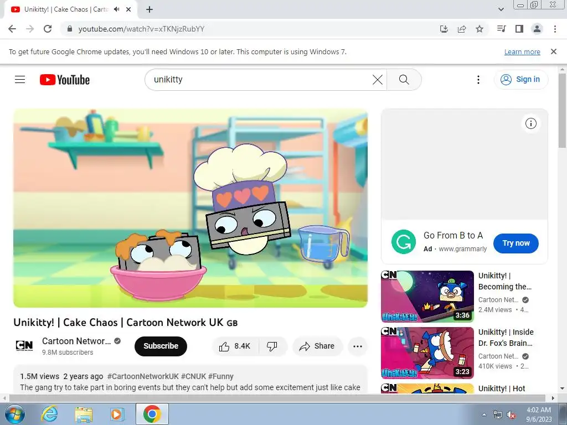The height and width of the screenshot is (425, 567).
Task: Open Unikitty! Hot video title
Action: pos(502,388)
